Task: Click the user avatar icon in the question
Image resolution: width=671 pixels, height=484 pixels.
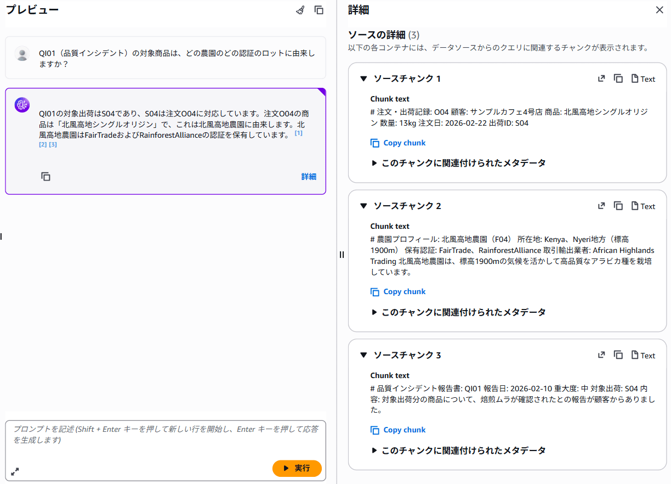Action: pyautogui.click(x=22, y=54)
